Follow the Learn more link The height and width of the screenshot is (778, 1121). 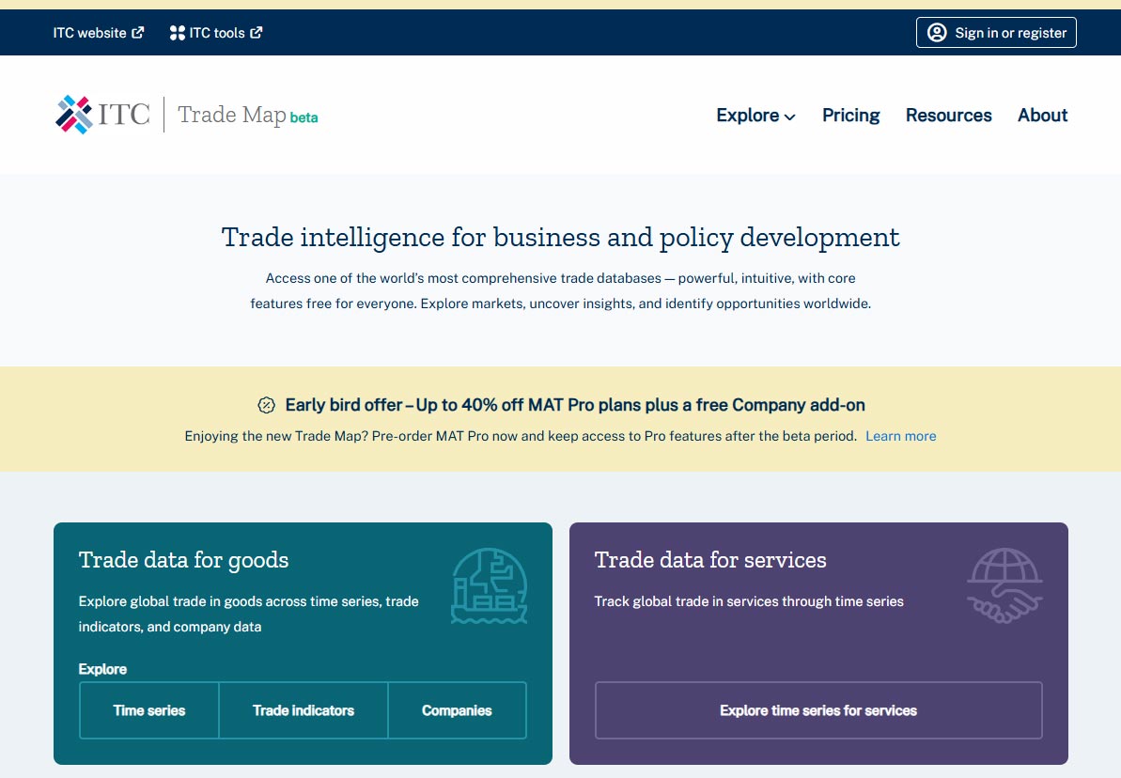[901, 436]
